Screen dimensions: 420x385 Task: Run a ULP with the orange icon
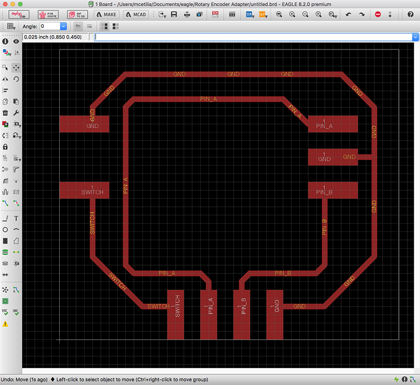pyautogui.click(x=263, y=15)
